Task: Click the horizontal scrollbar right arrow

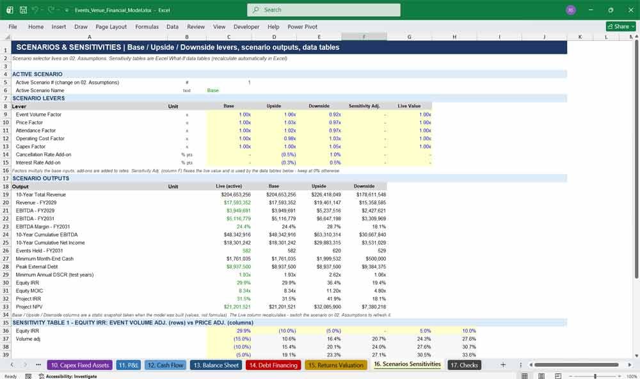Action: [x=630, y=365]
